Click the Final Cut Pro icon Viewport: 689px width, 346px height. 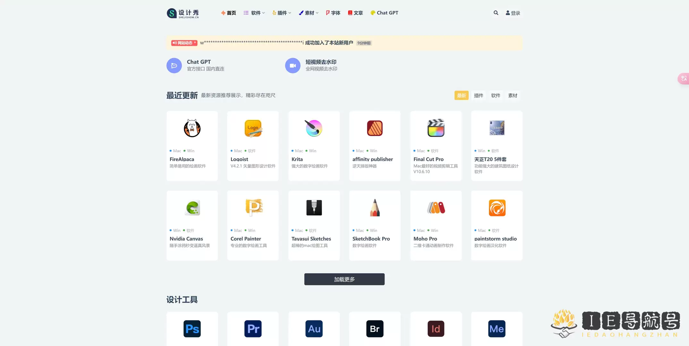(x=436, y=128)
